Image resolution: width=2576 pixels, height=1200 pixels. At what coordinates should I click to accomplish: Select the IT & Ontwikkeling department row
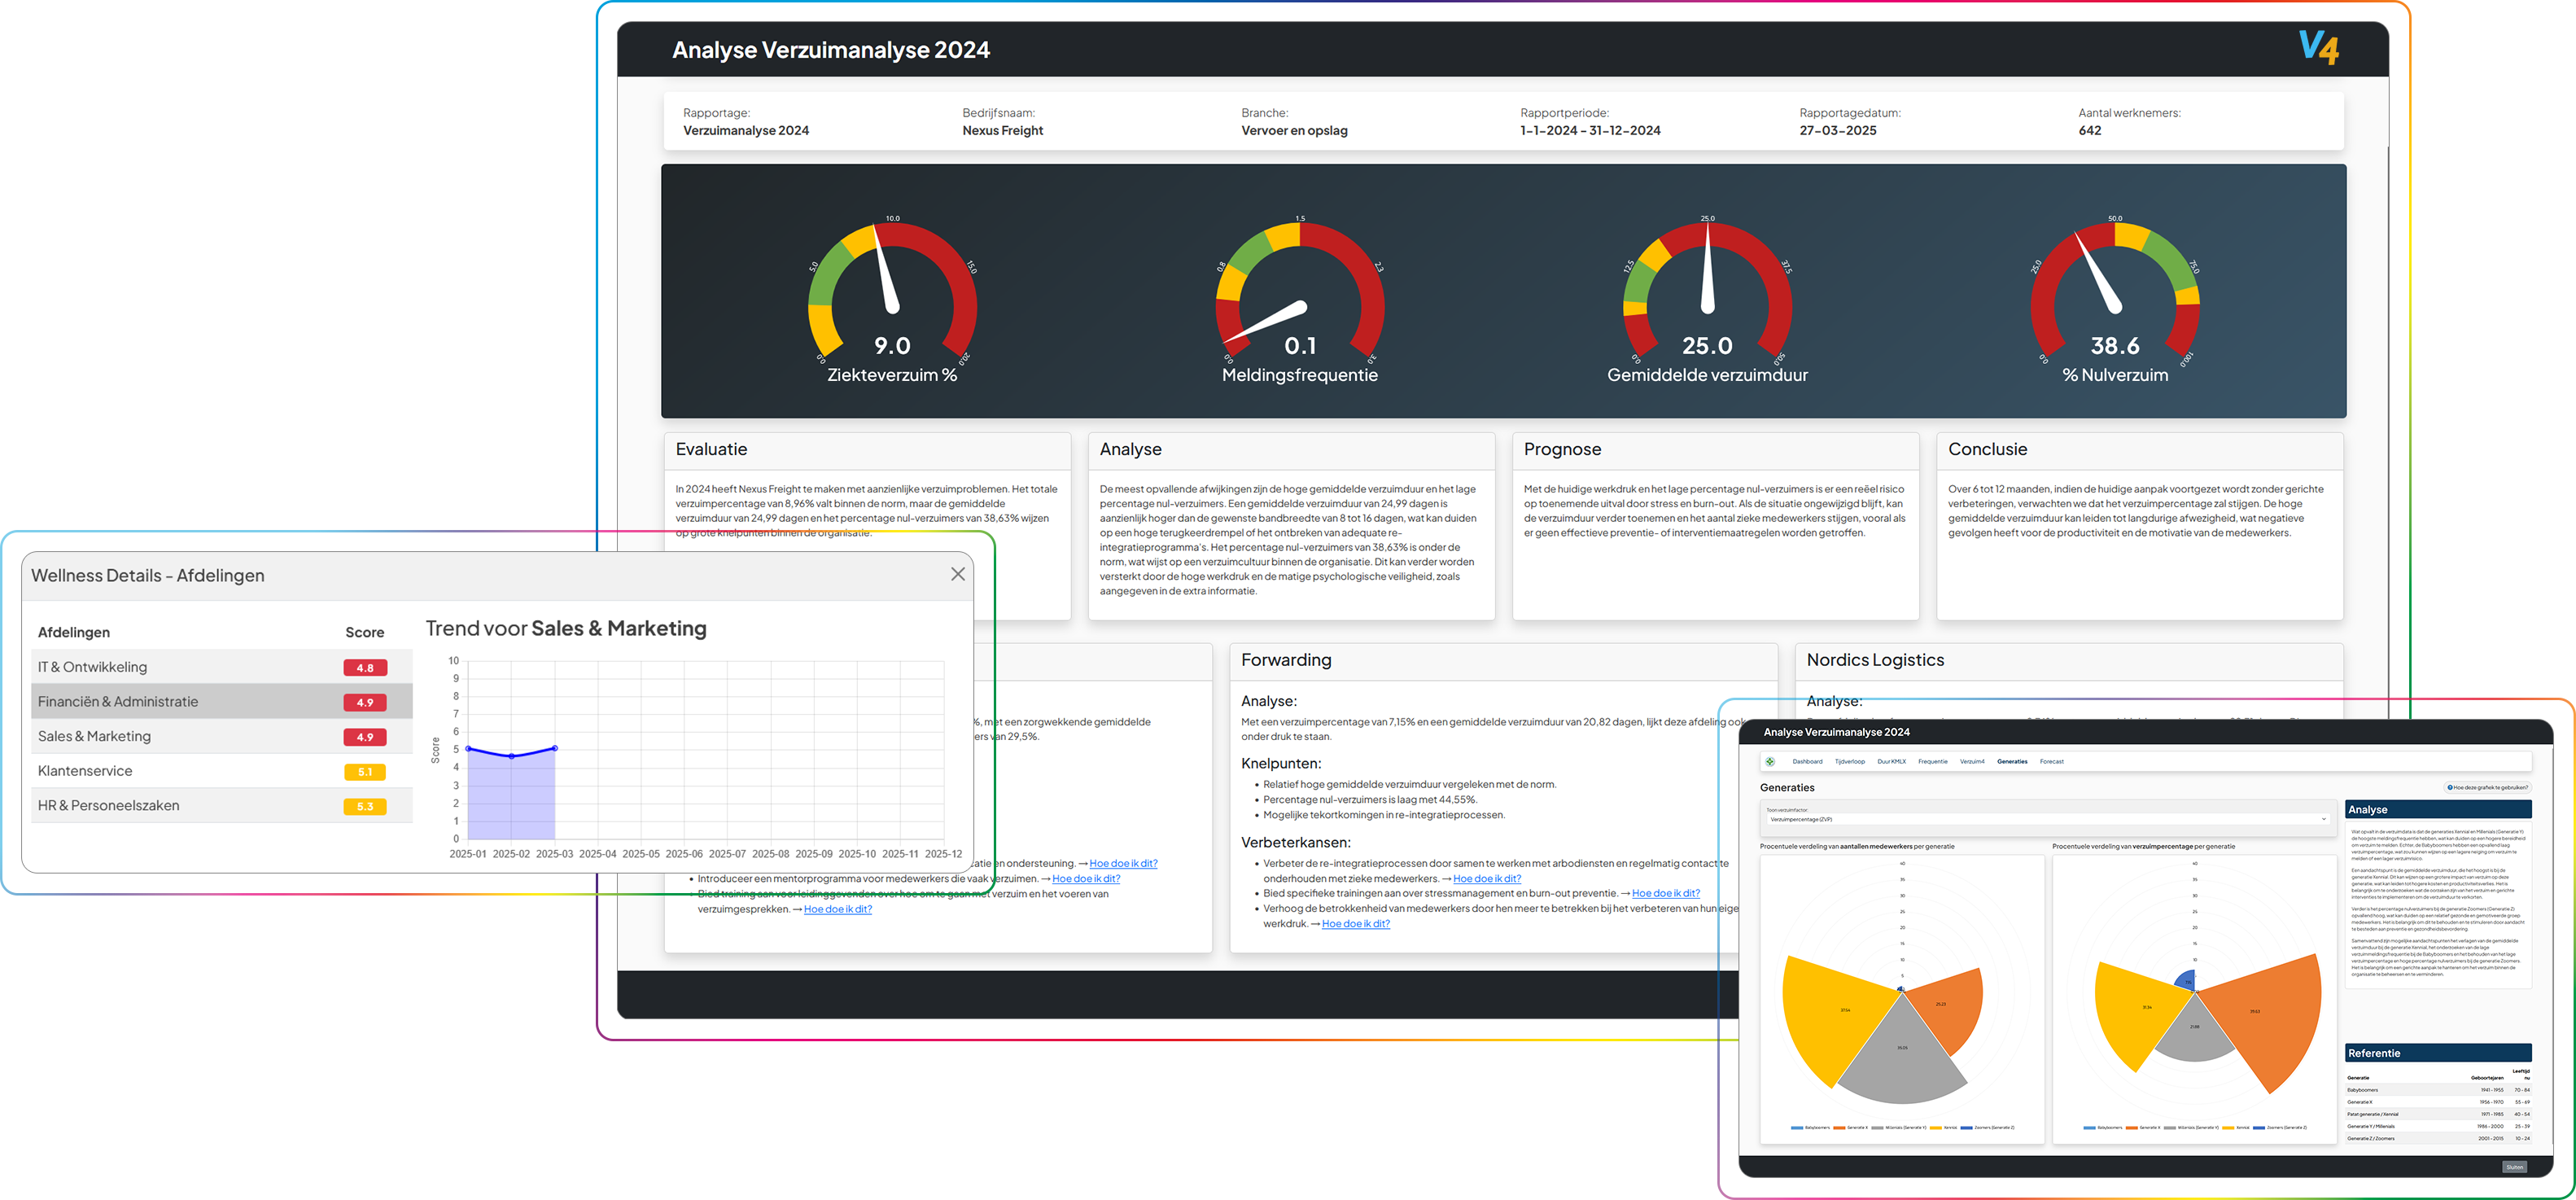pos(92,667)
